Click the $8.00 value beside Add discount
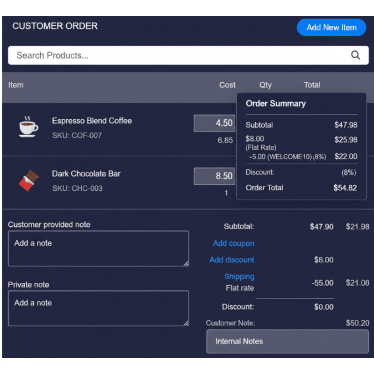Screen dimensions: 374x374 point(324,260)
